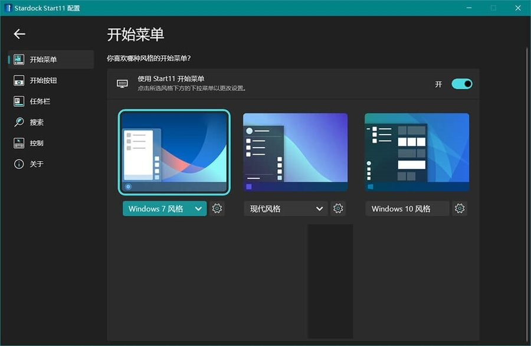The image size is (531, 346).
Task: Open the 搜索 sidebar section
Action: tap(51, 122)
